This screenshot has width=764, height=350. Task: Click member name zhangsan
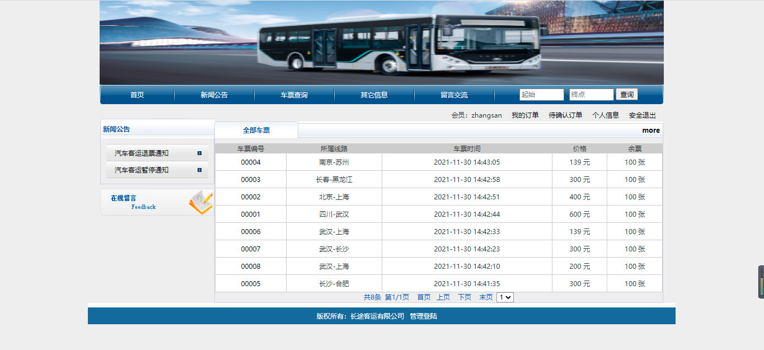click(x=486, y=115)
